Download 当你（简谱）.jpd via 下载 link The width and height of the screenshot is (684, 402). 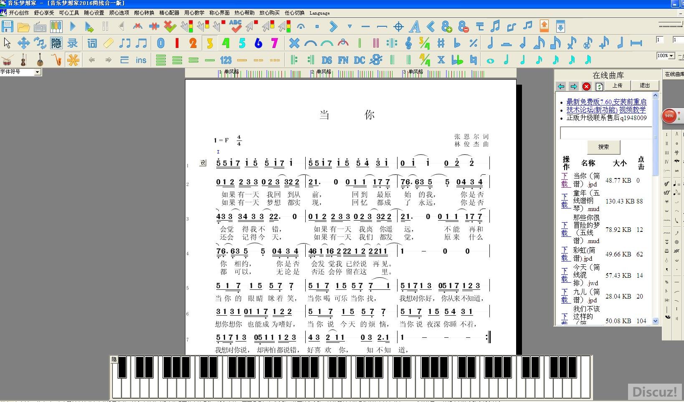pyautogui.click(x=565, y=180)
